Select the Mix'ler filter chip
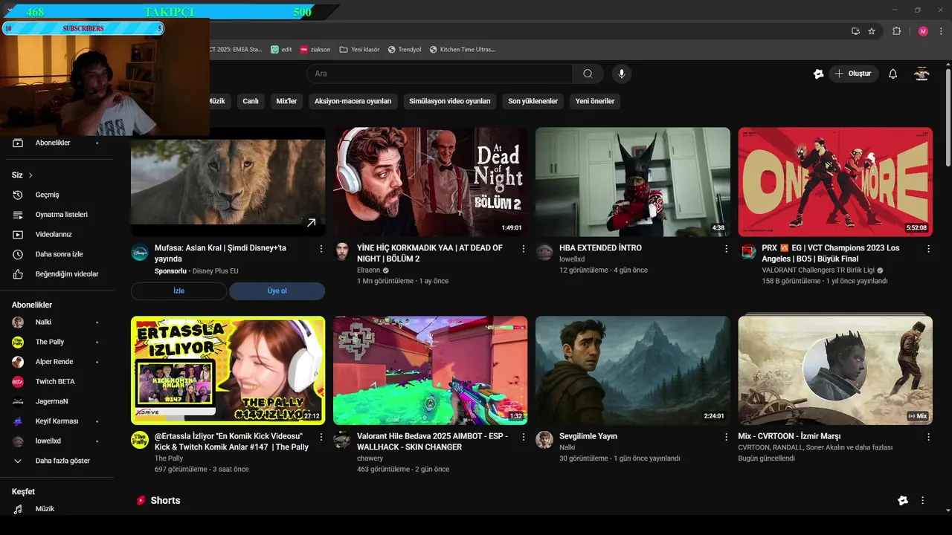 [x=286, y=101]
